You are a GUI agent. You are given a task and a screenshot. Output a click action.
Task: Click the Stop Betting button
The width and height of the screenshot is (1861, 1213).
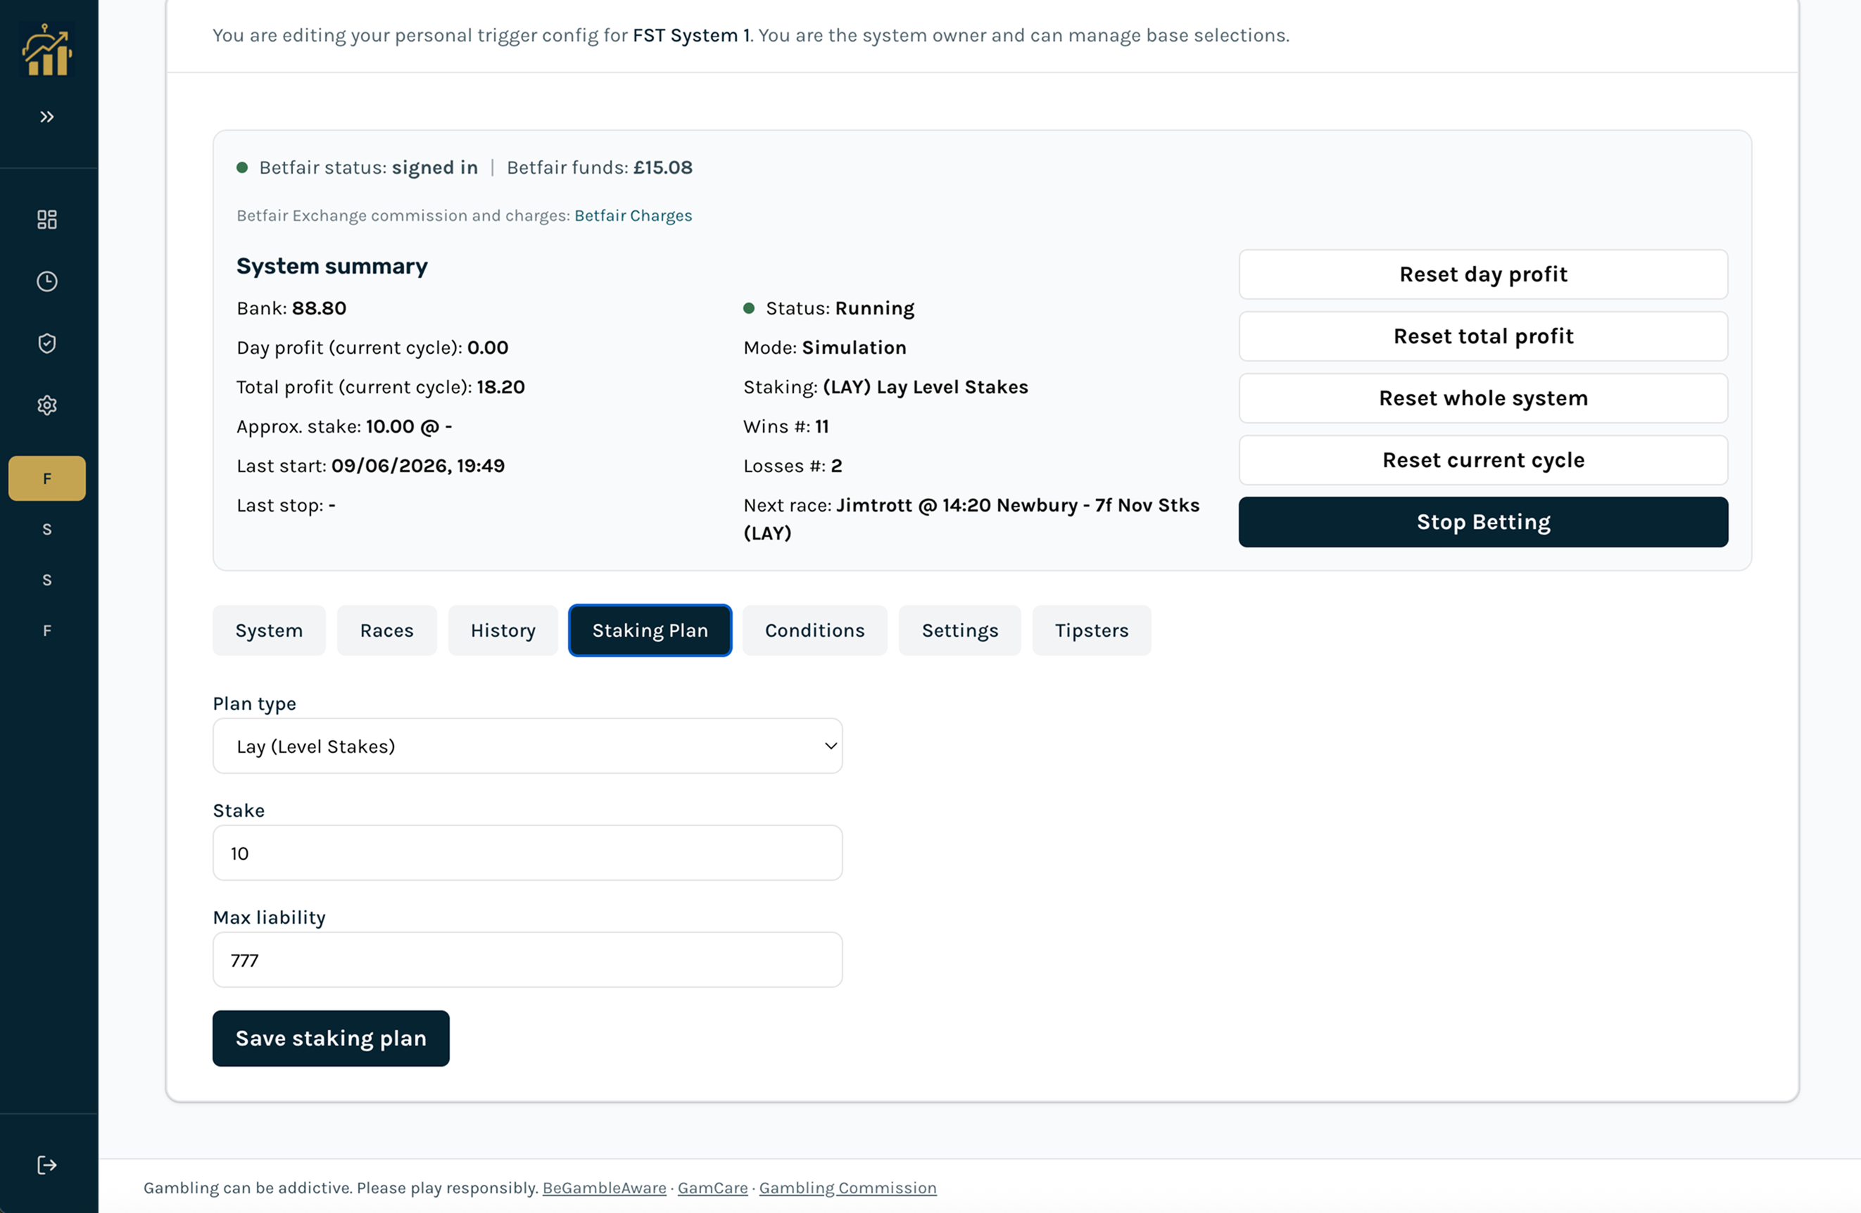click(1483, 522)
